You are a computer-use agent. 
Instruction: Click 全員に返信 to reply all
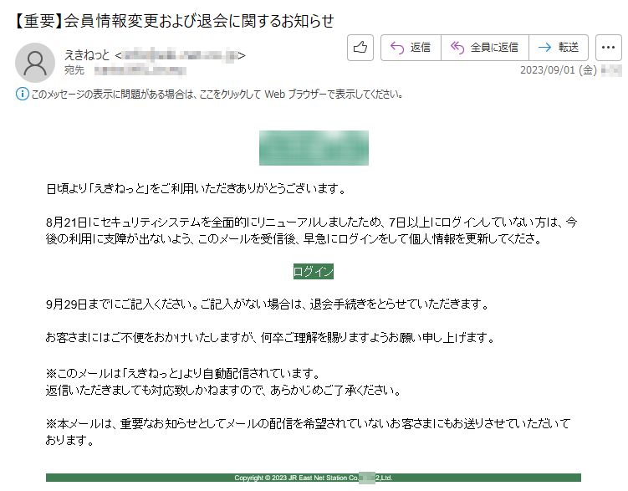click(x=485, y=48)
